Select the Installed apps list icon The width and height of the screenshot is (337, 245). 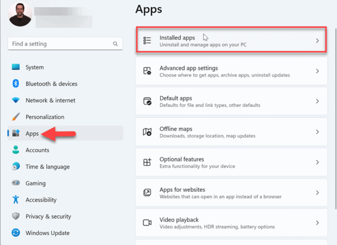click(x=148, y=40)
